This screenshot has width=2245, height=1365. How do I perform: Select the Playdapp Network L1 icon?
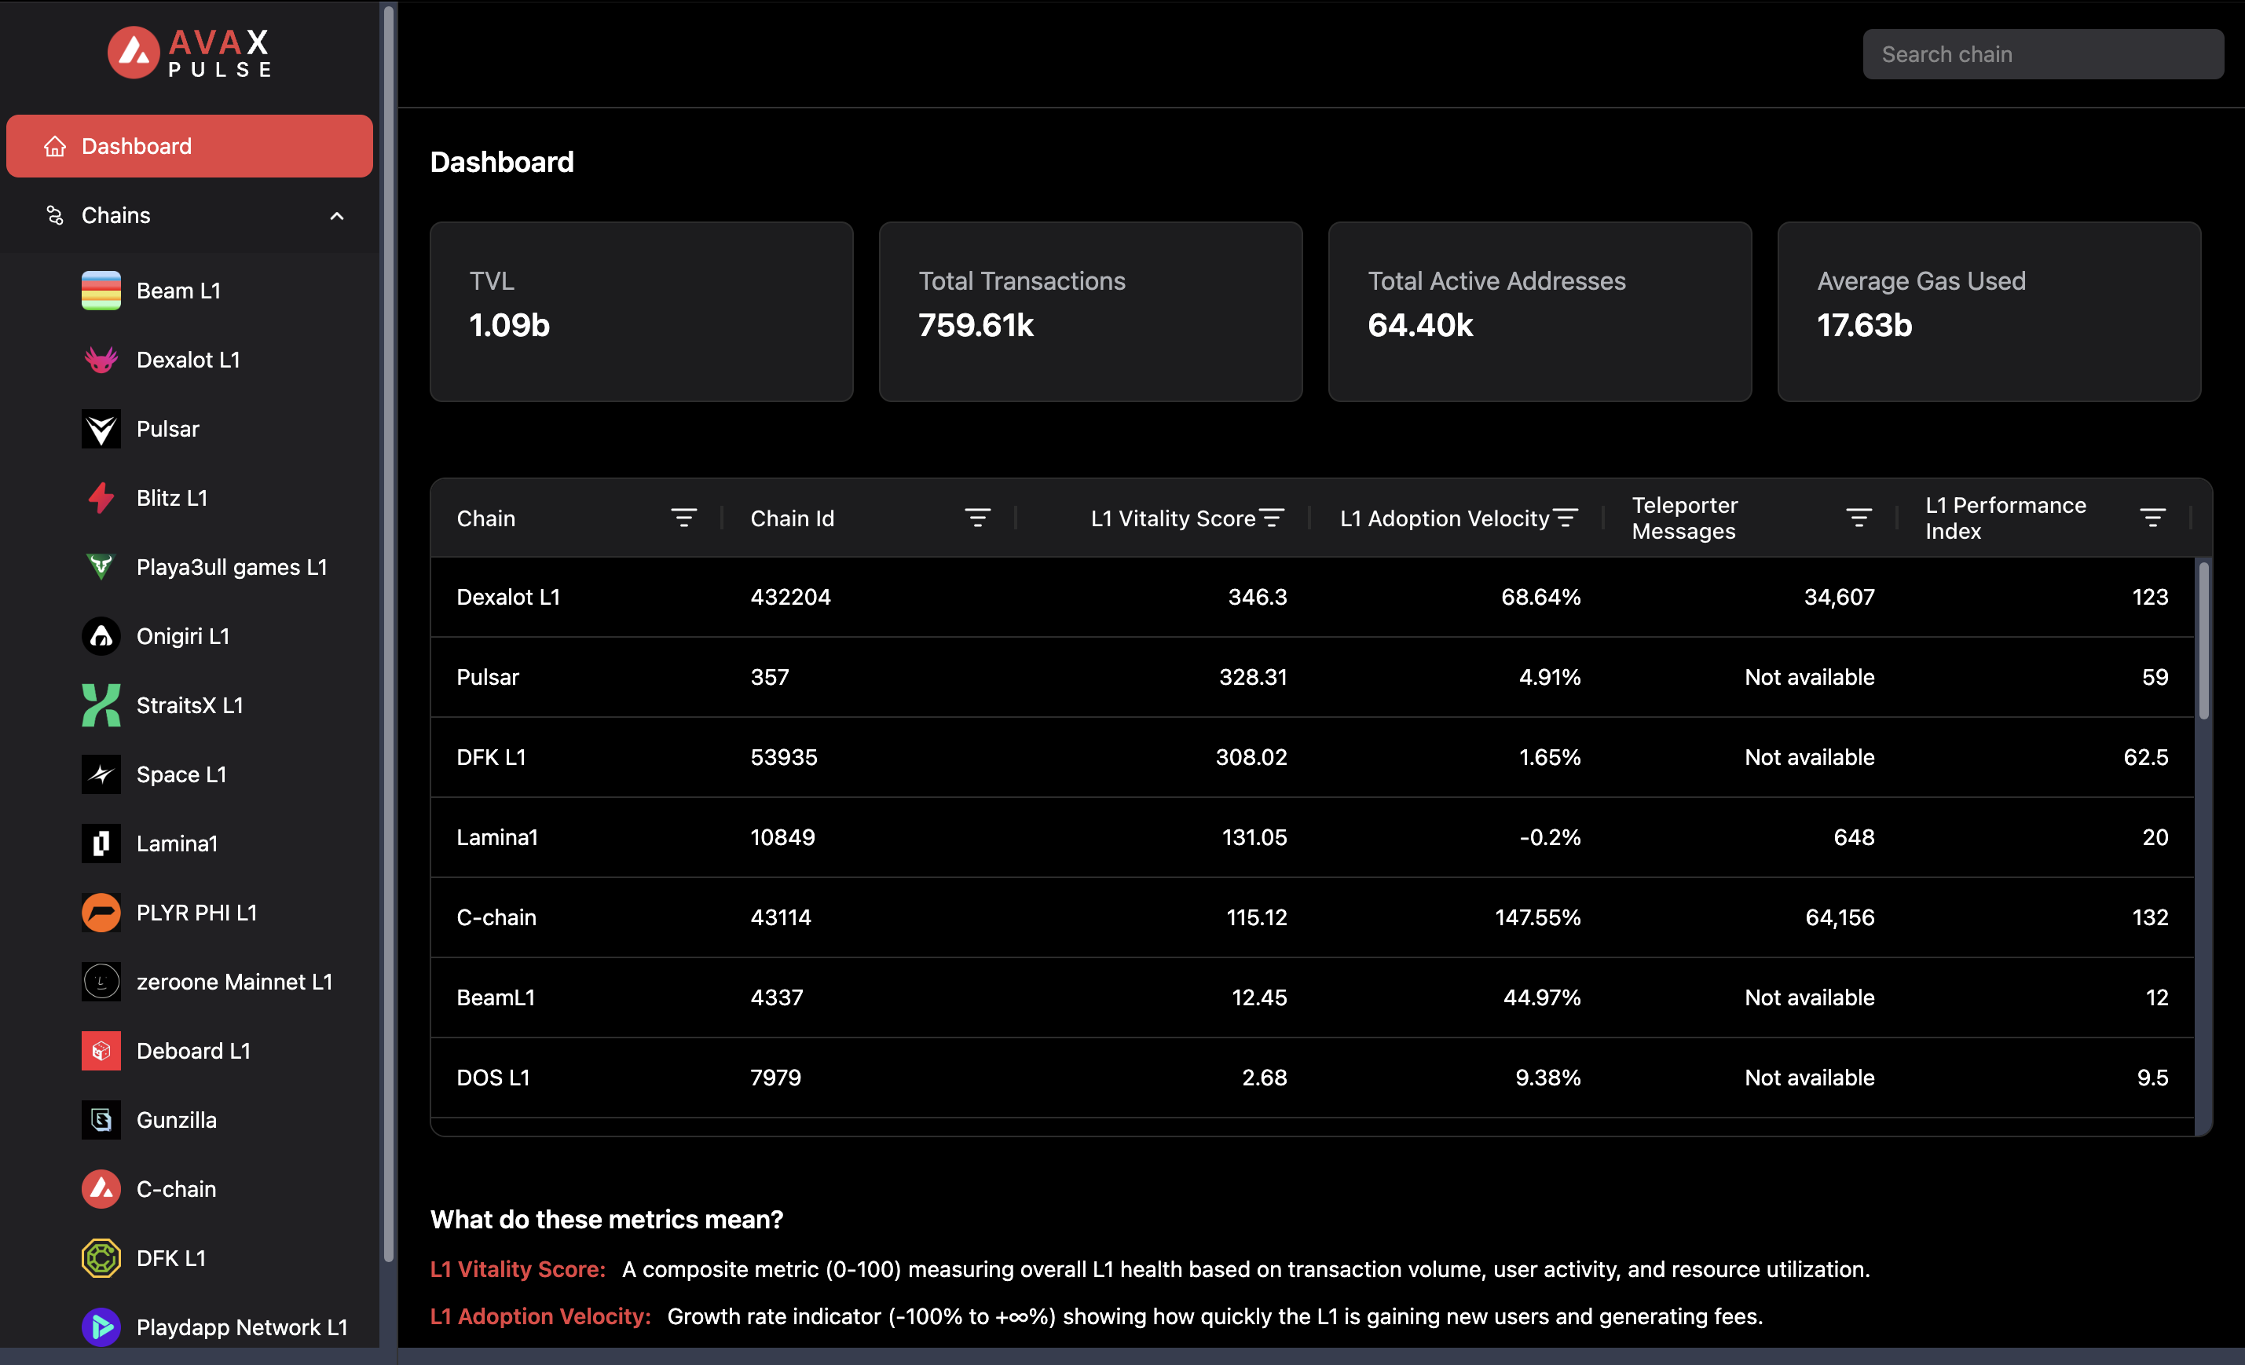coord(101,1327)
